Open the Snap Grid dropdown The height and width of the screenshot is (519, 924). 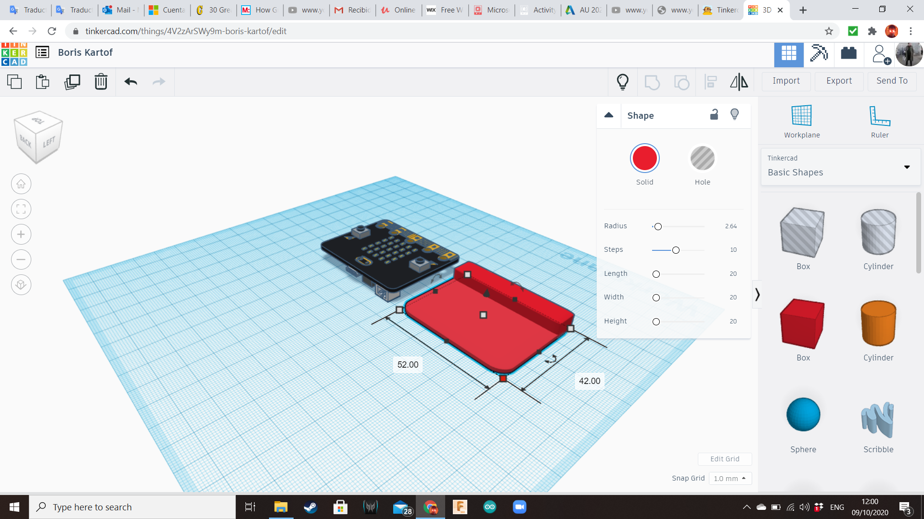pos(730,478)
